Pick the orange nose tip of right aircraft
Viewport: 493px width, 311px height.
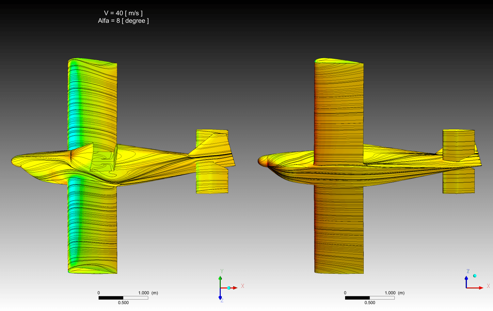(x=261, y=160)
